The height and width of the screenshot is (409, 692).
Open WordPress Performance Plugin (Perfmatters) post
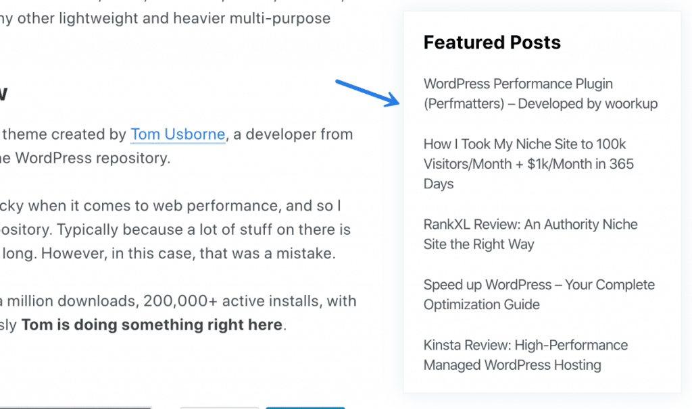click(540, 93)
